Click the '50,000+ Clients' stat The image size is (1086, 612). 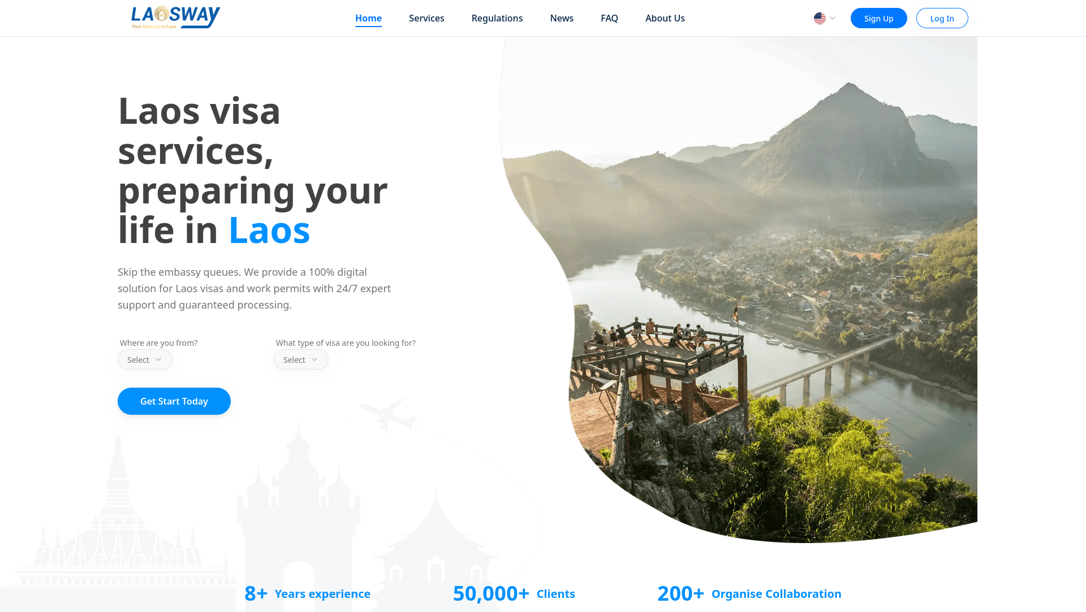pyautogui.click(x=514, y=593)
